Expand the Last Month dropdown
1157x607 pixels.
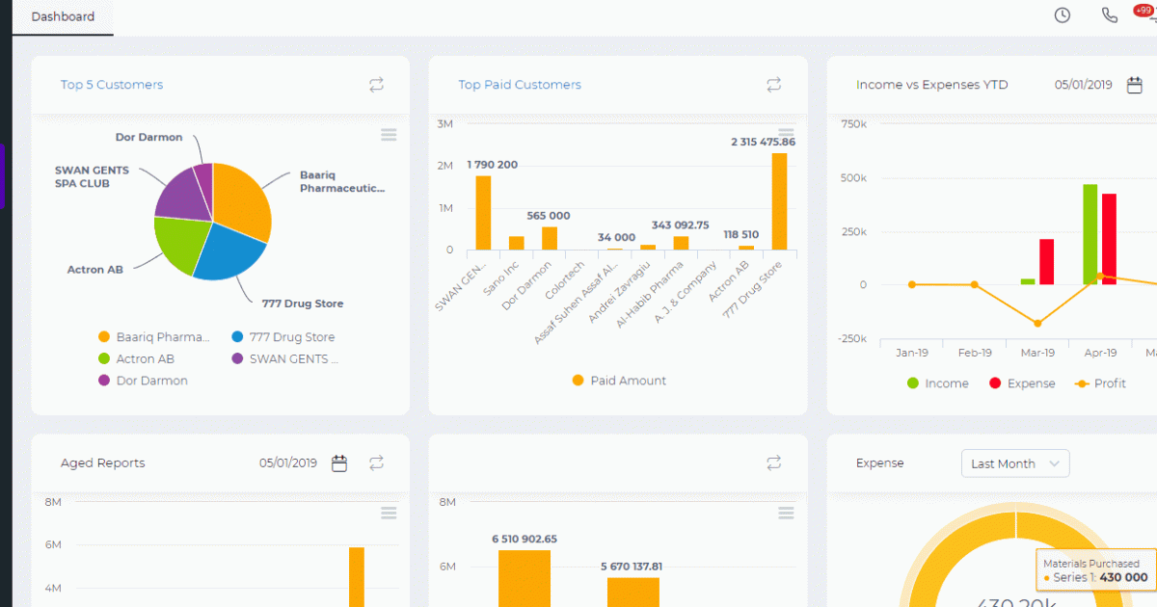click(x=1015, y=463)
